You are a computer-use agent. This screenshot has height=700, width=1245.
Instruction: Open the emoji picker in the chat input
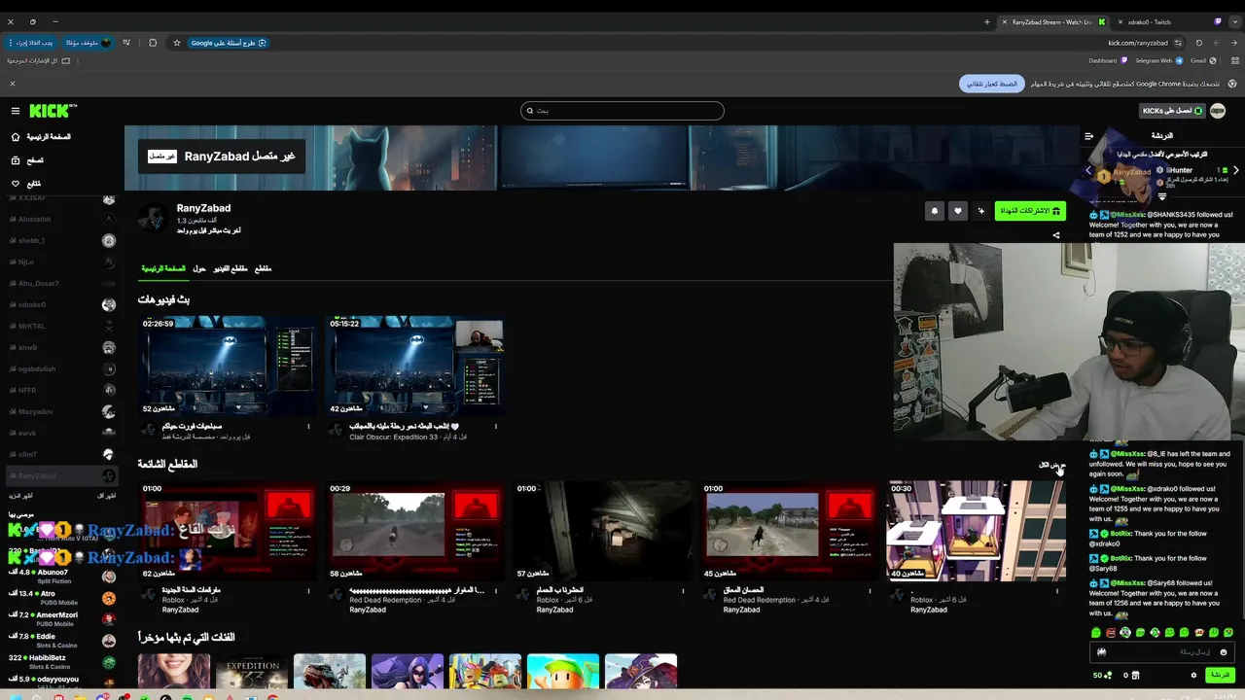click(1224, 652)
